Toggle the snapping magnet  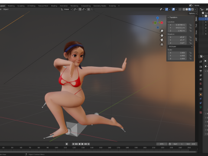[80, 10]
